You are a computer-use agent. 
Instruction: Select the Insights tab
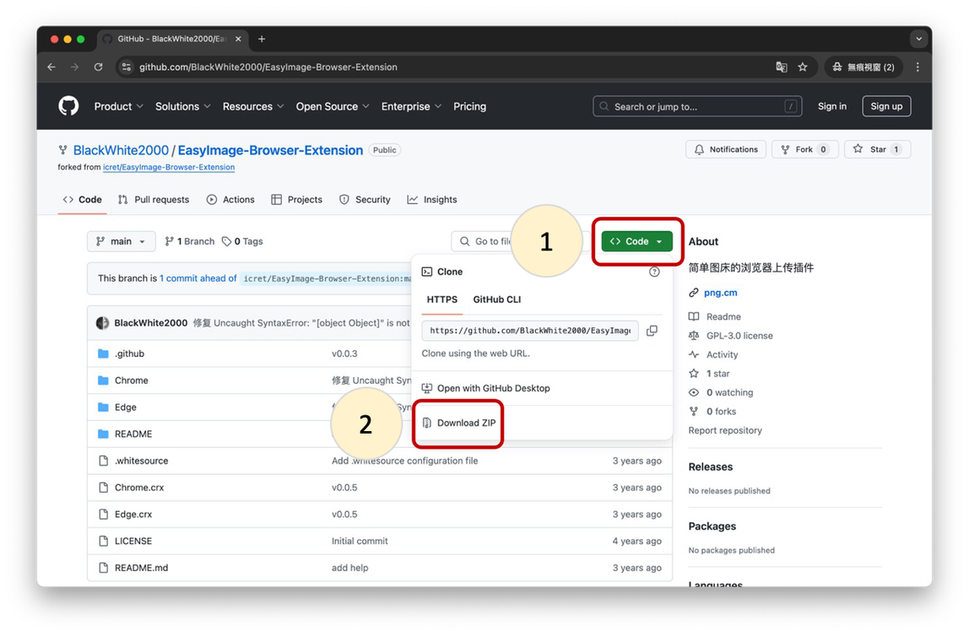[432, 200]
